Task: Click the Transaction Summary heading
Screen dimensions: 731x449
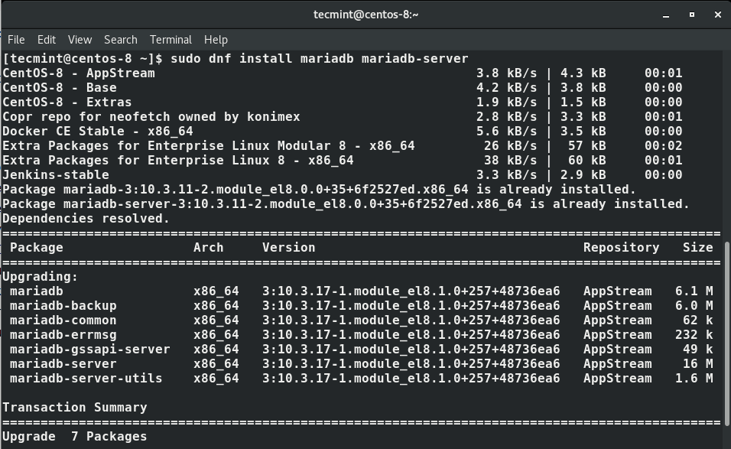Action: point(75,408)
